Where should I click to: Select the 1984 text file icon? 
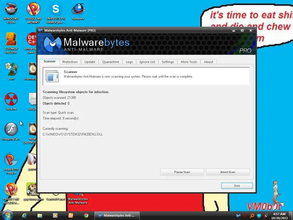click(x=32, y=101)
